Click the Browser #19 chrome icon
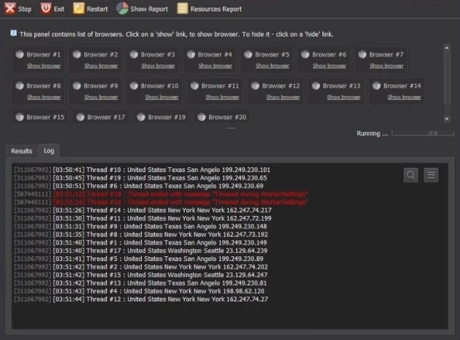Screen dimensions: 460x340 (141, 117)
